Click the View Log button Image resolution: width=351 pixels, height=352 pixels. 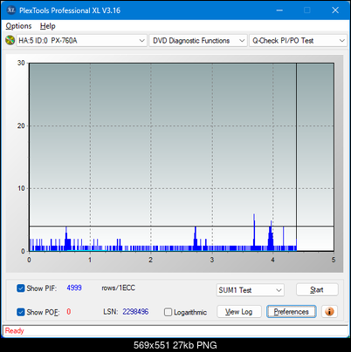click(239, 312)
